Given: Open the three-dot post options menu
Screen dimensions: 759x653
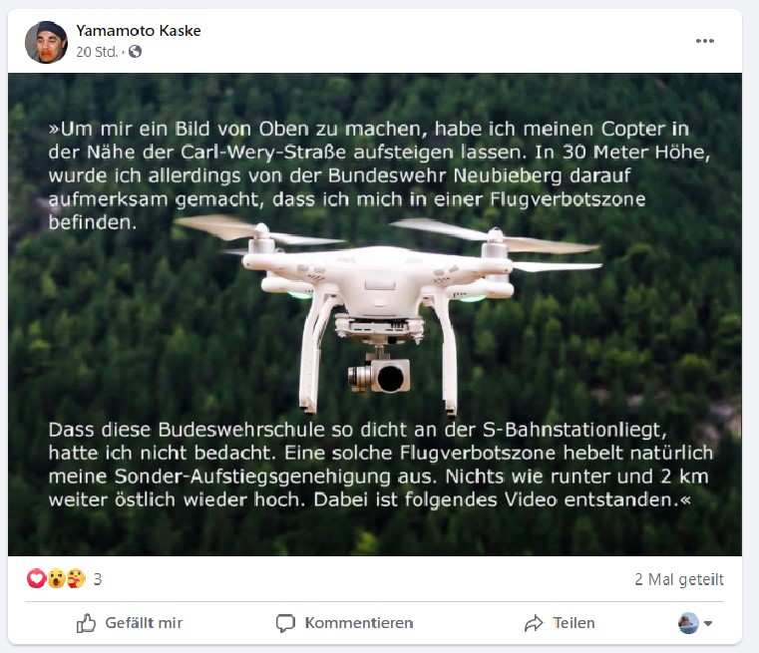Looking at the screenshot, I should point(705,41).
